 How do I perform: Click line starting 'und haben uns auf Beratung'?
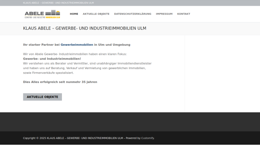(x=84, y=68)
